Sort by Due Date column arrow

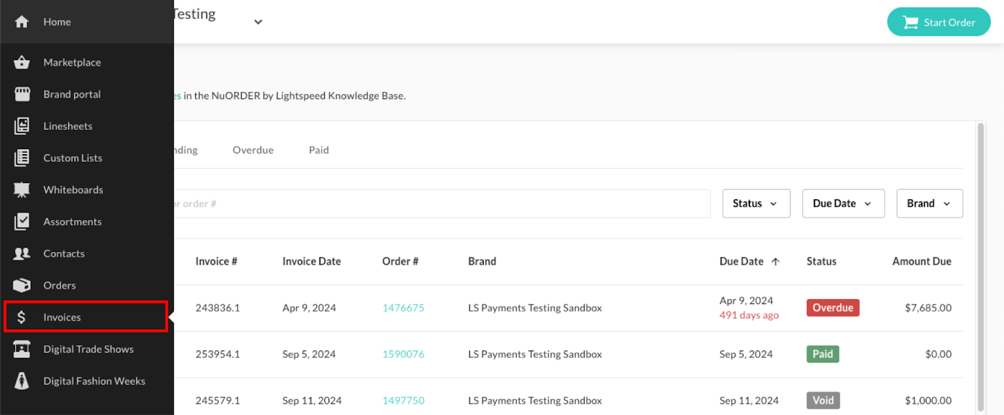tap(776, 262)
